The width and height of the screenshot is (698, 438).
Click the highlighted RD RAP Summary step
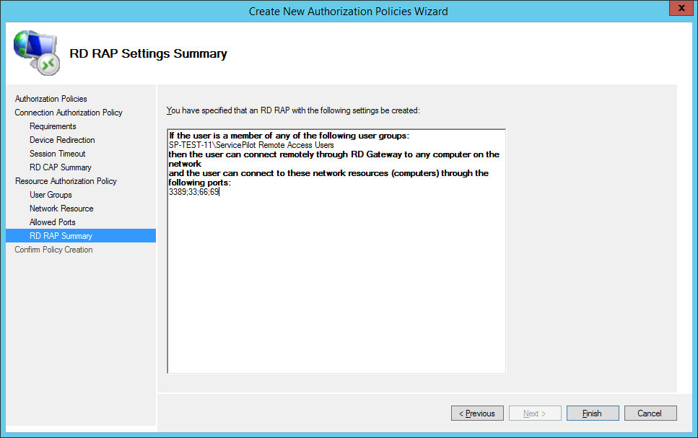[61, 236]
